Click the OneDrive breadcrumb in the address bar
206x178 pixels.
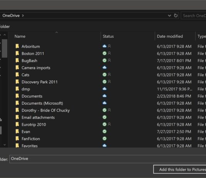tap(11, 15)
